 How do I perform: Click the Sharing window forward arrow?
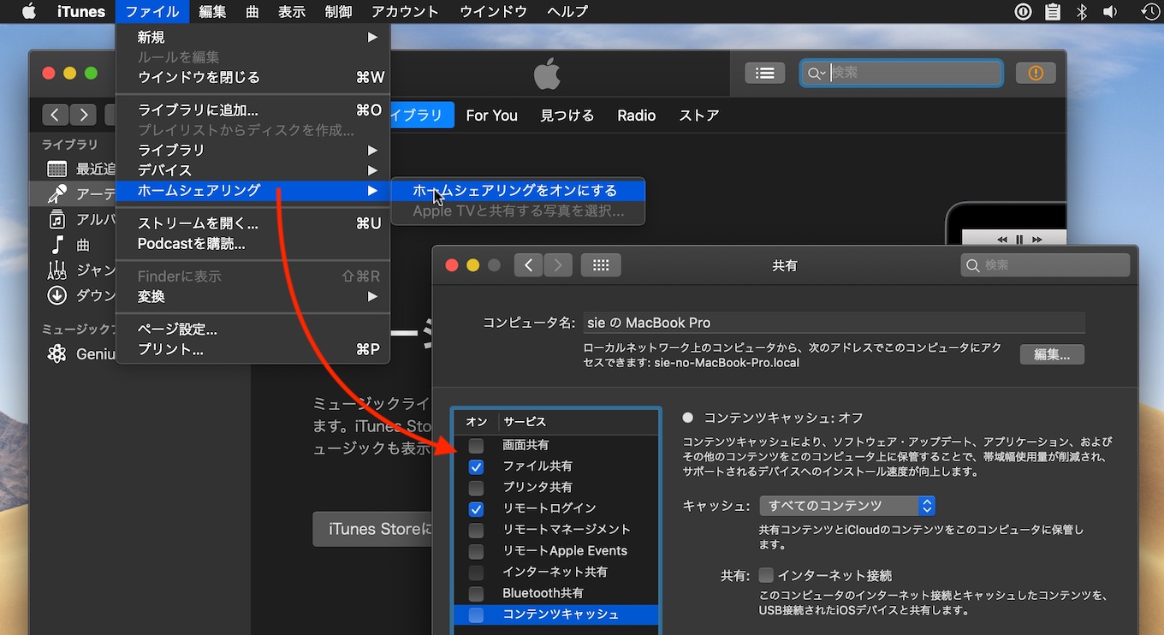click(x=558, y=265)
